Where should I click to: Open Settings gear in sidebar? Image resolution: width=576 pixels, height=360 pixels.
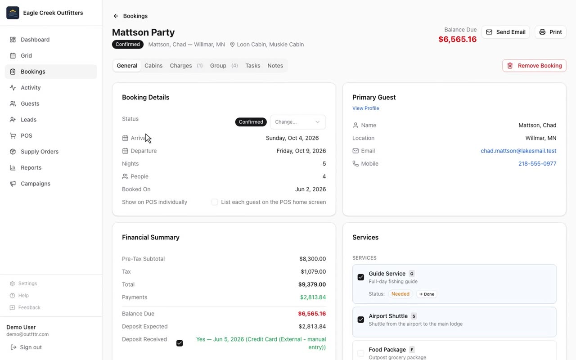[x=13, y=283]
